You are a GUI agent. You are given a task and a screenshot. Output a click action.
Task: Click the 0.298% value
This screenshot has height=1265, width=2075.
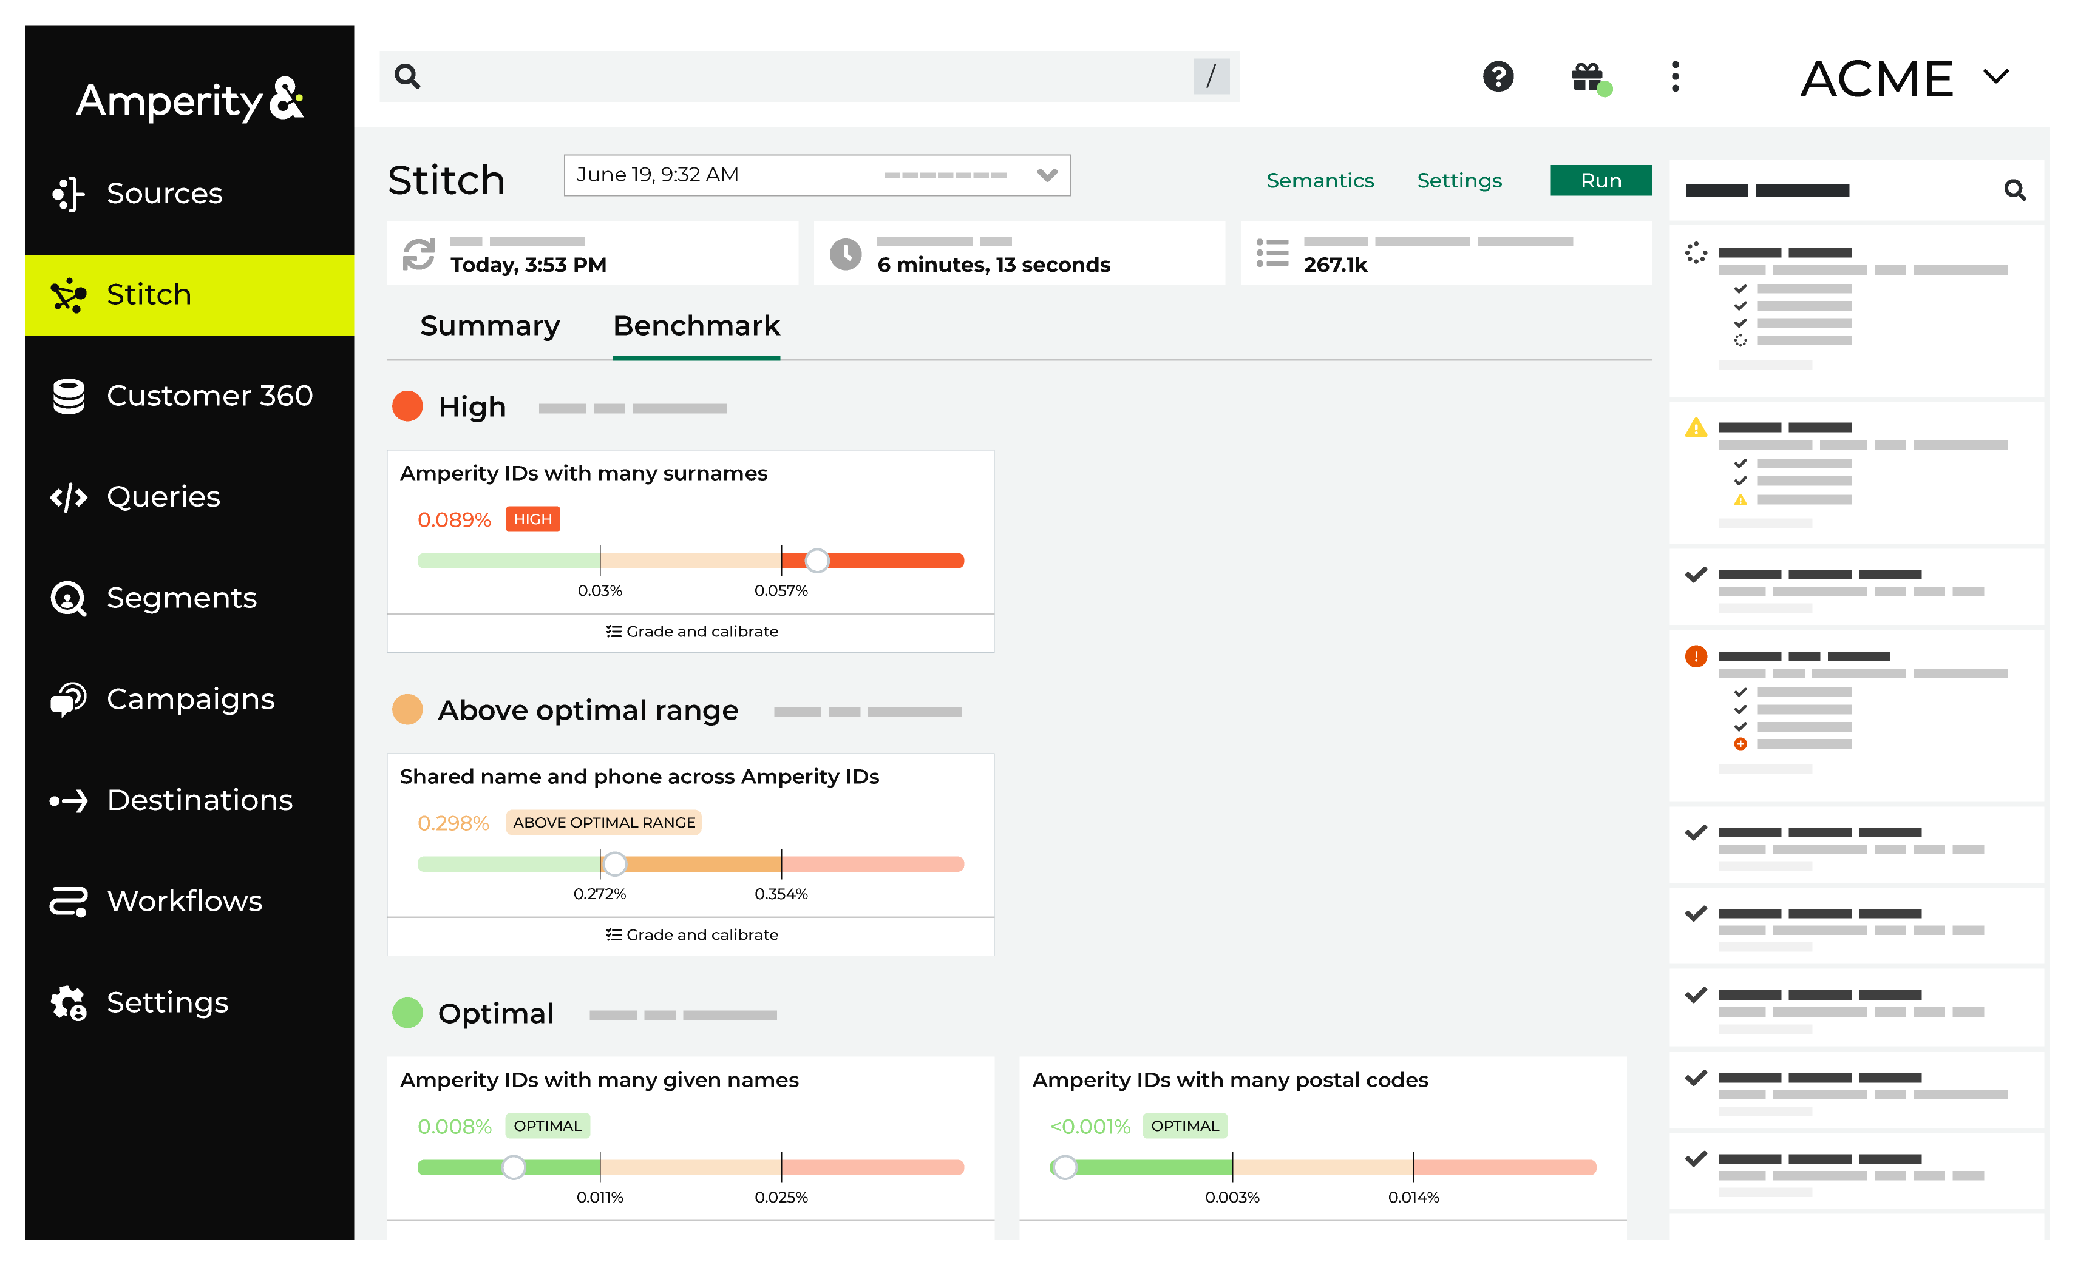tap(453, 823)
